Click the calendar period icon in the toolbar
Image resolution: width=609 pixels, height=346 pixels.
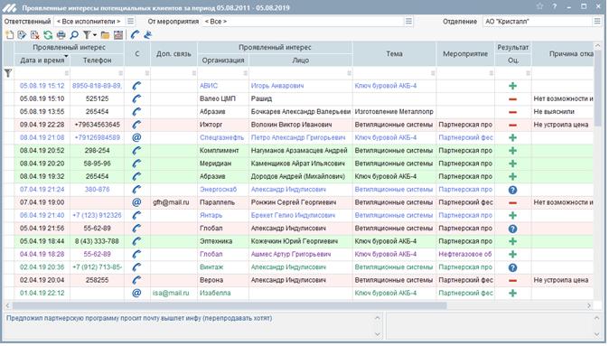(118, 35)
